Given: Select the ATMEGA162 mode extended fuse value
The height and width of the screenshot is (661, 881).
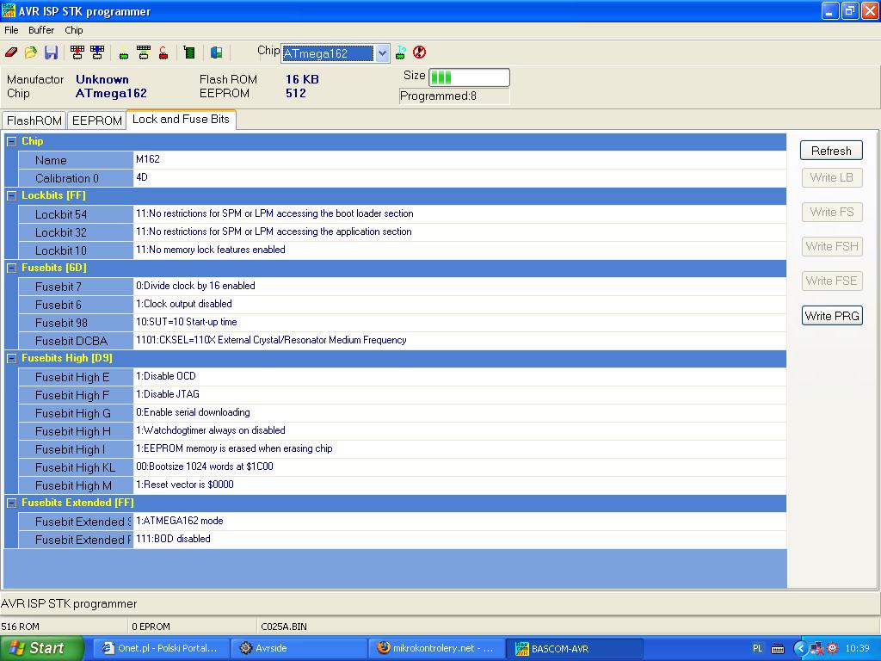Looking at the screenshot, I should (459, 521).
